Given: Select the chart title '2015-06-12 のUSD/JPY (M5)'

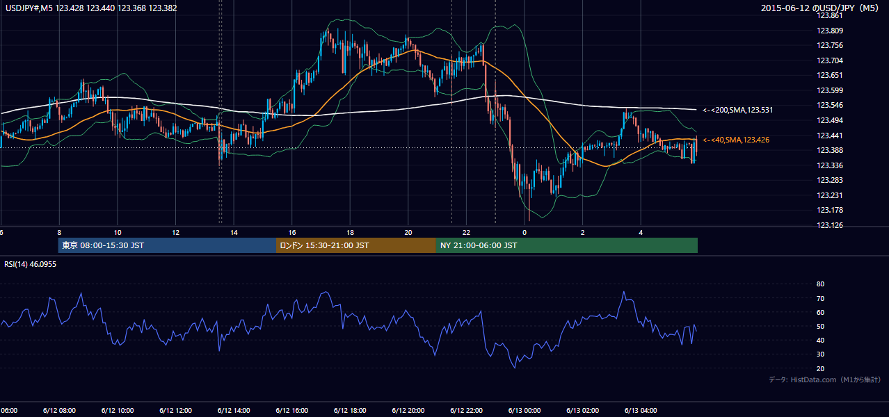Looking at the screenshot, I should tap(821, 8).
